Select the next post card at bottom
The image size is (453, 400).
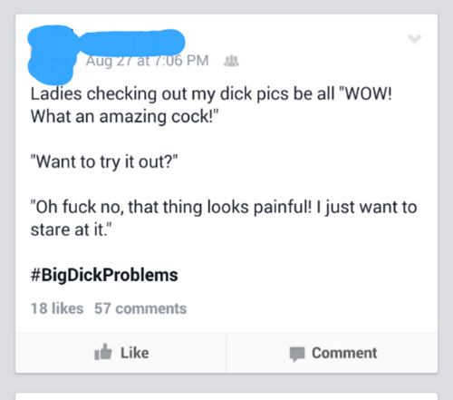tap(226, 396)
